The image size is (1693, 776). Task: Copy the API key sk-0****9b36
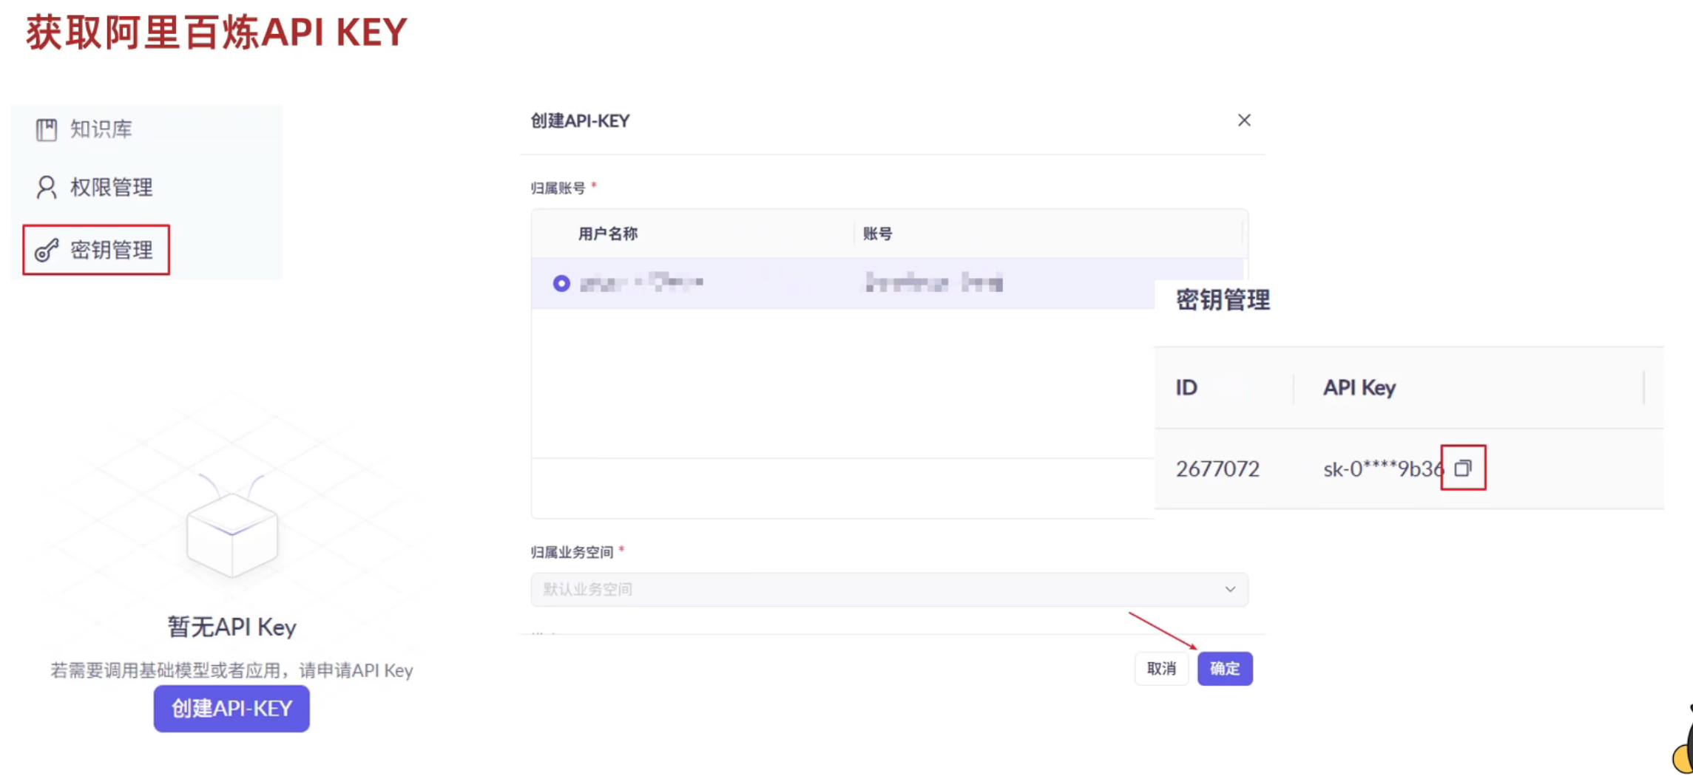[1463, 468]
